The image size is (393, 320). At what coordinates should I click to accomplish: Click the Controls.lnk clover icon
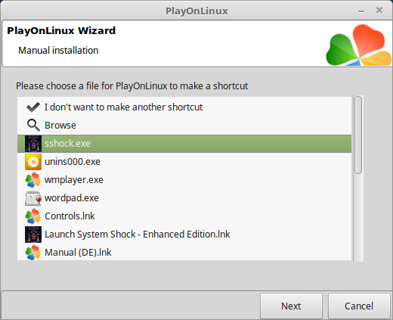(33, 216)
